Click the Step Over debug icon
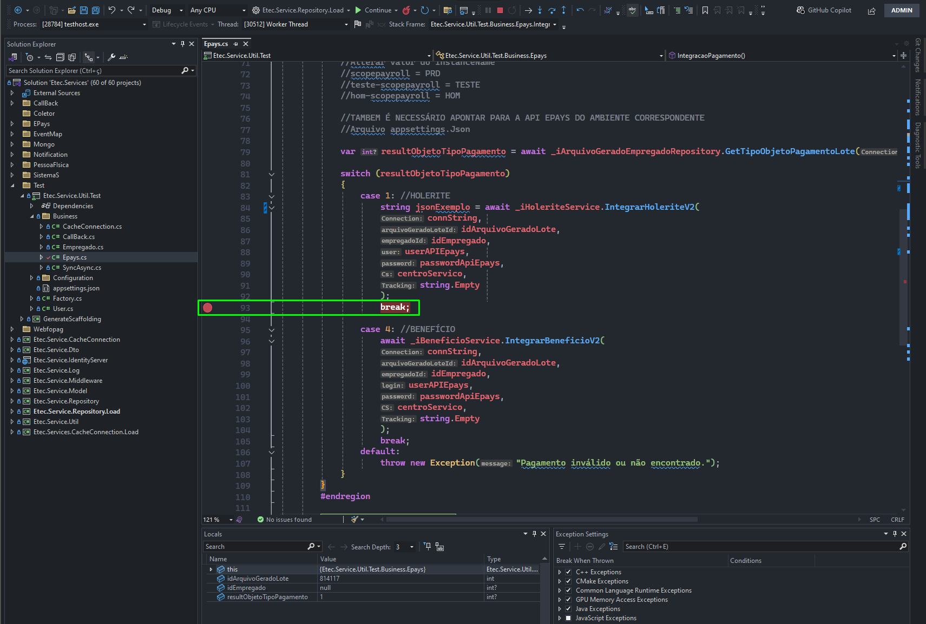The height and width of the screenshot is (624, 926). [551, 10]
